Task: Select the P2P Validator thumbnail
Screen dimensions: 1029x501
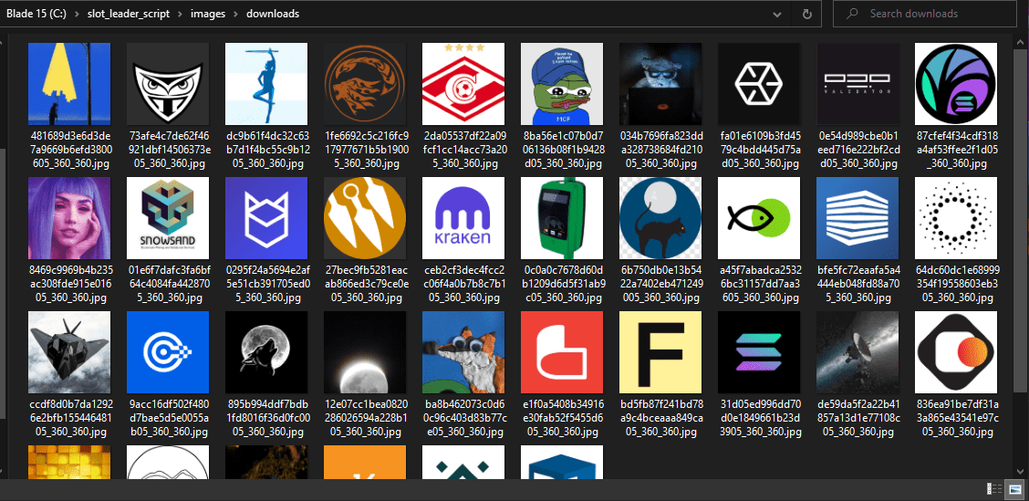Action: pyautogui.click(x=857, y=83)
